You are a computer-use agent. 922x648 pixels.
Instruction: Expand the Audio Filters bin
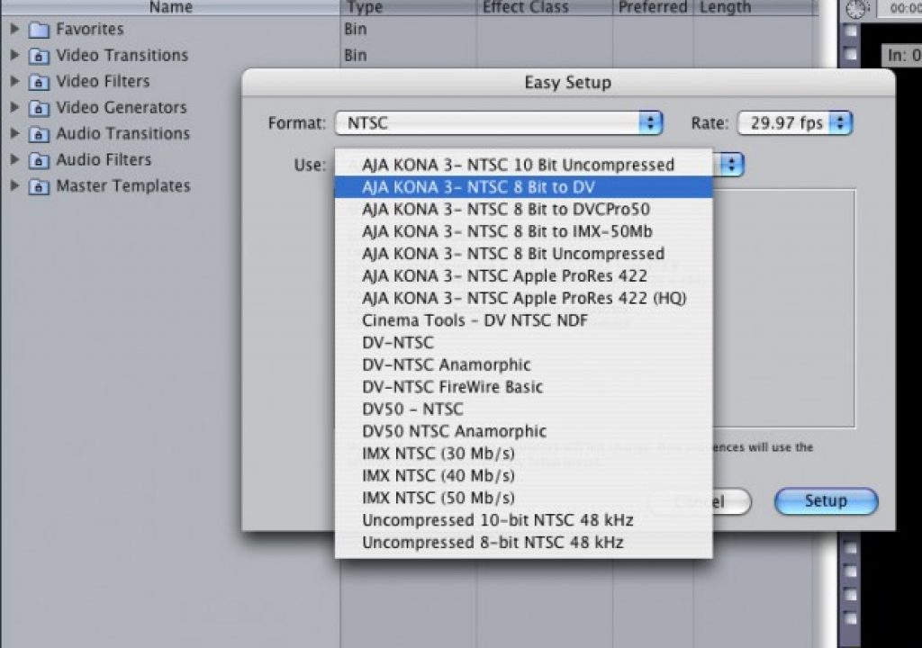15,160
